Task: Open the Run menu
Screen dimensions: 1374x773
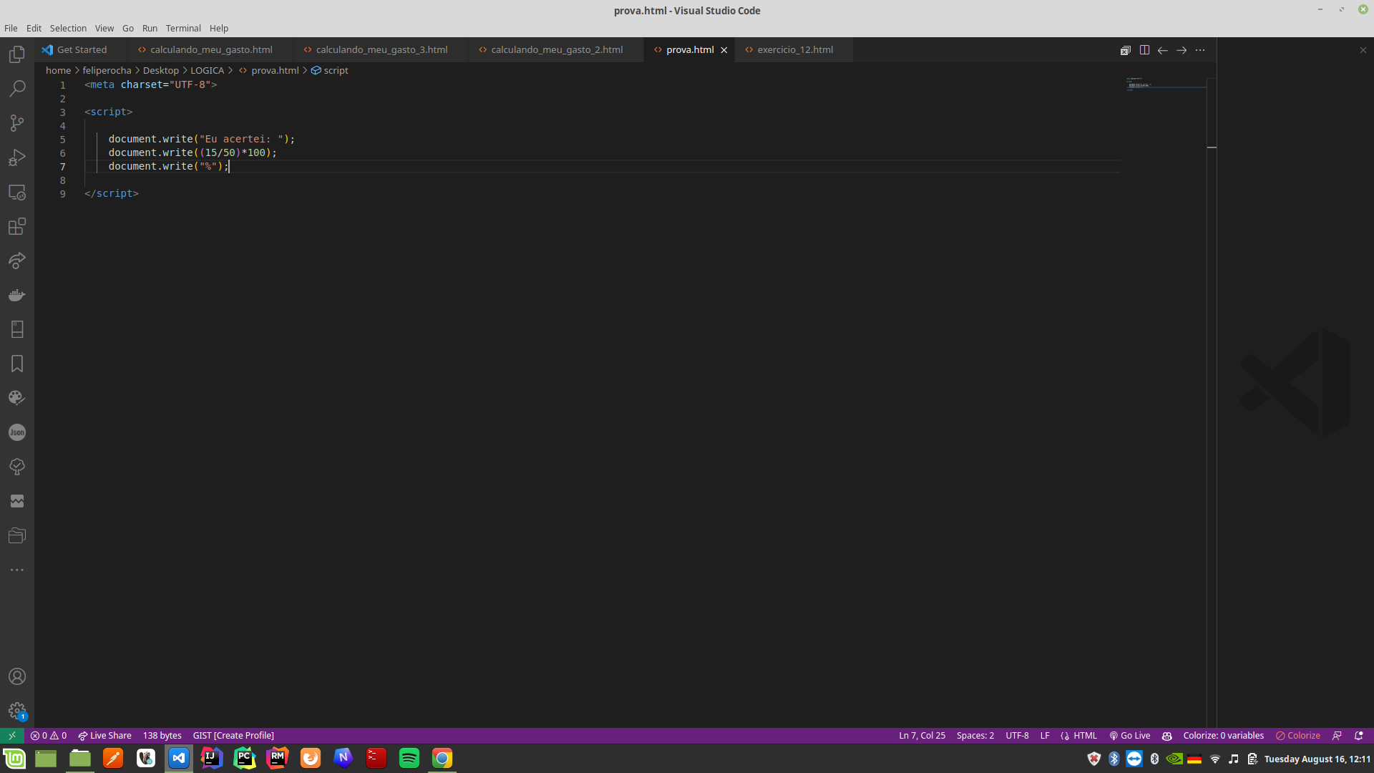Action: coord(150,28)
